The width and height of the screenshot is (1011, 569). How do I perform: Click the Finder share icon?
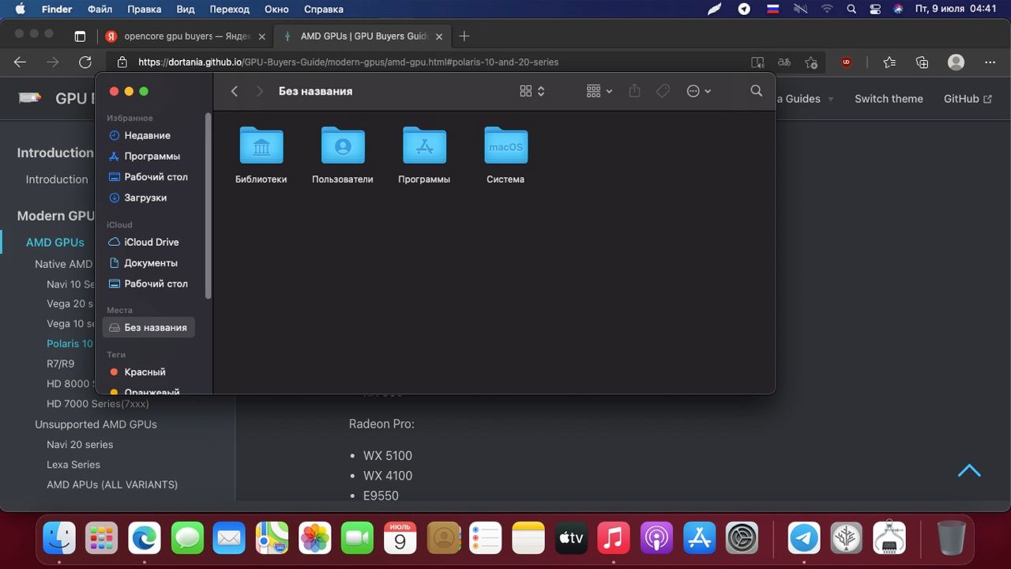(x=634, y=91)
